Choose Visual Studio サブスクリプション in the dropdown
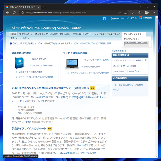 click(136, 44)
